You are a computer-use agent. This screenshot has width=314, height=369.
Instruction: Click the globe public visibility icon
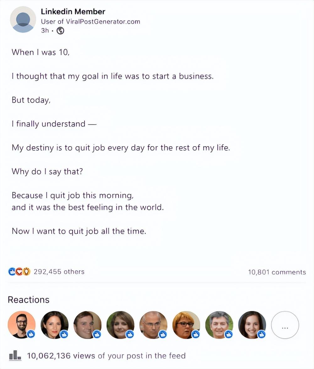click(x=60, y=31)
